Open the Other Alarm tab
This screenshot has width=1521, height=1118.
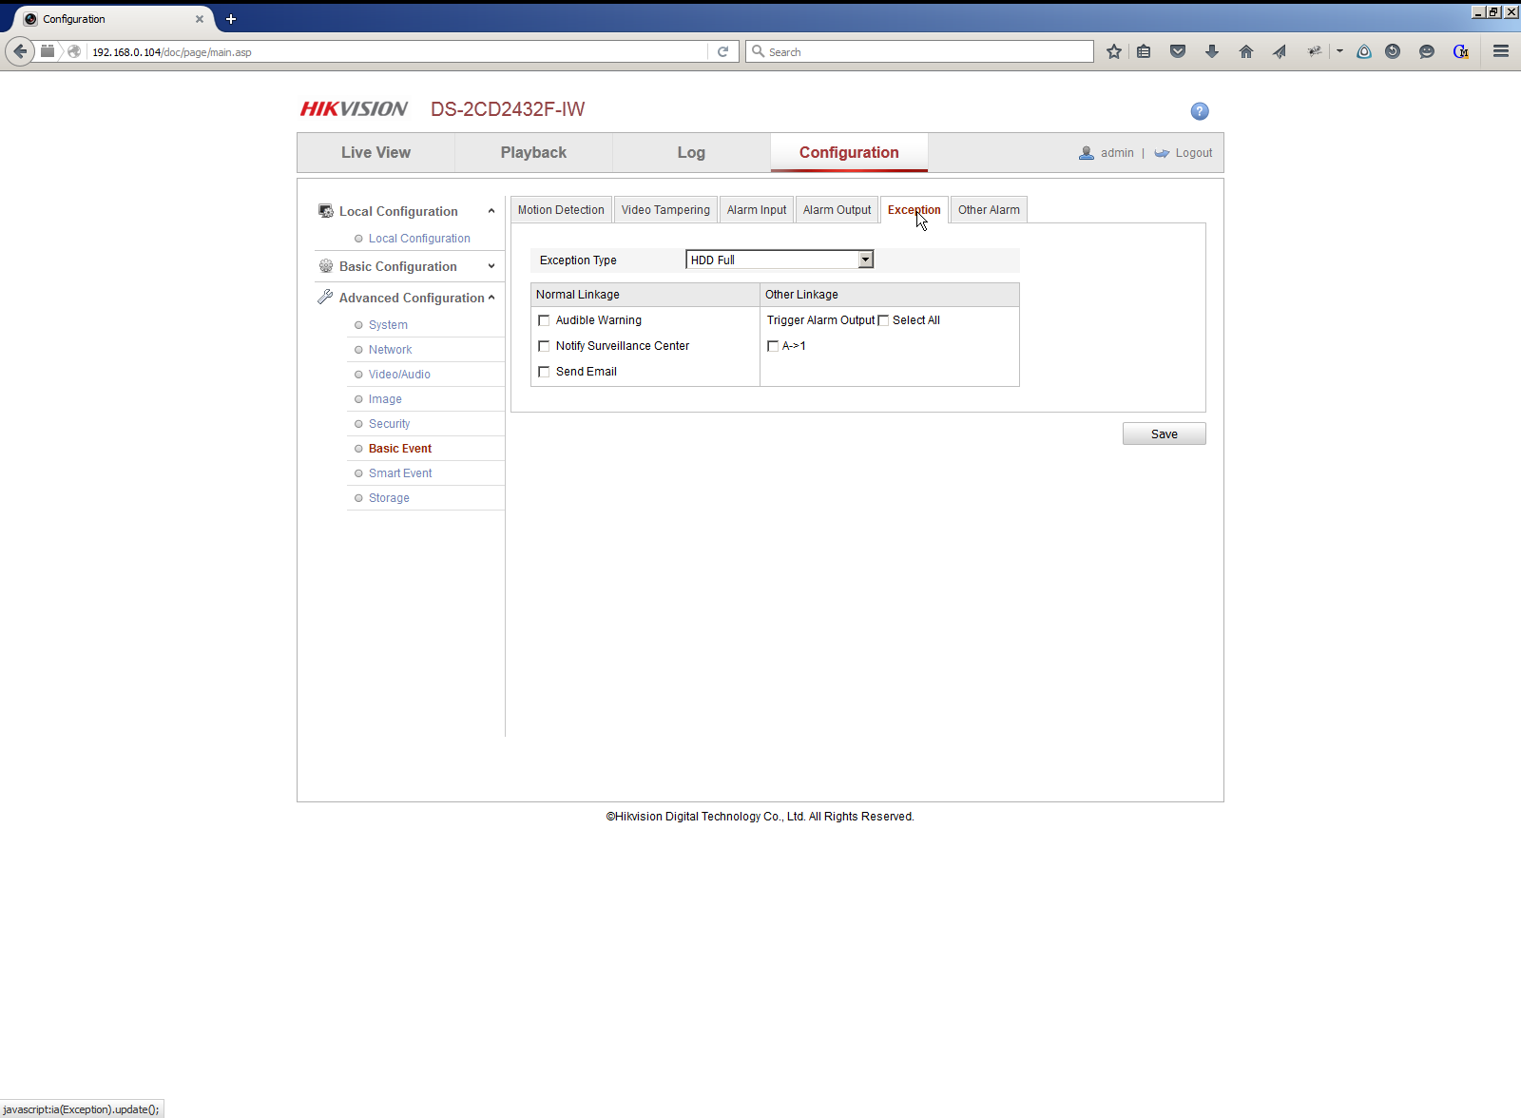[x=989, y=210]
